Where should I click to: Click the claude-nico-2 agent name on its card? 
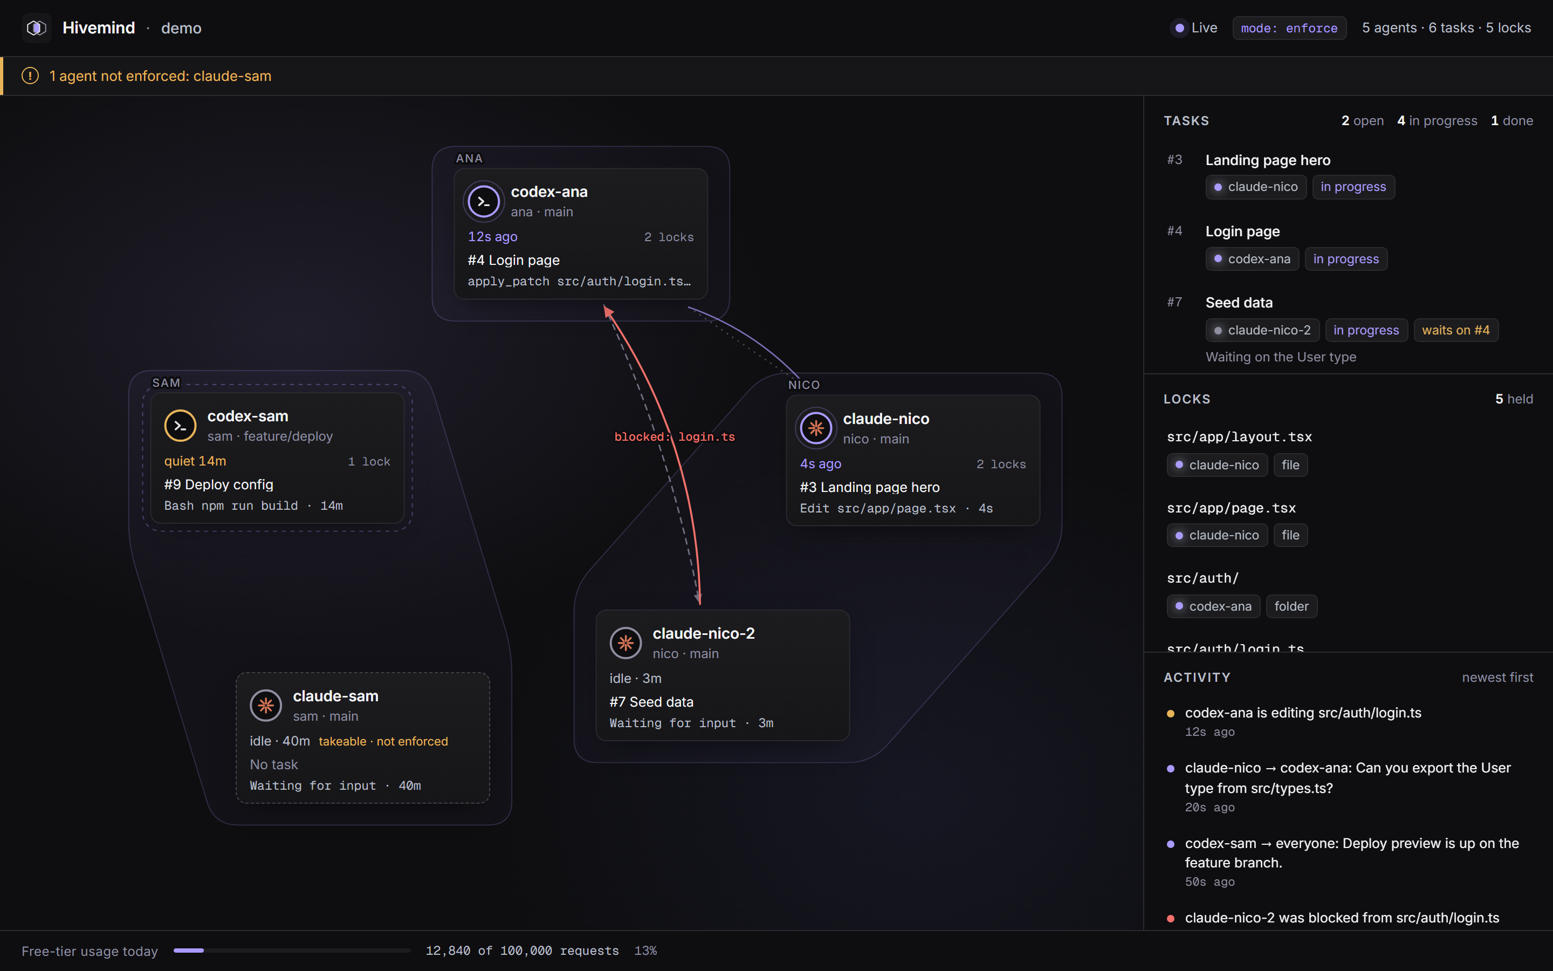coord(704,633)
